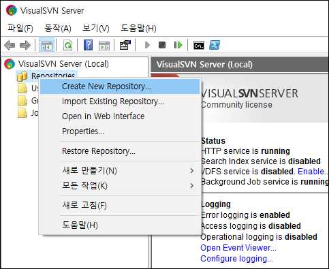The width and height of the screenshot is (329, 269).
Task: Launch the PowerShell toolbar icon
Action: point(215,45)
